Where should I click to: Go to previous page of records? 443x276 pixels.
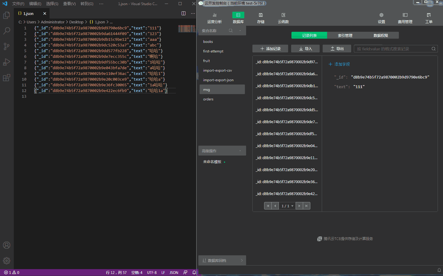point(275,206)
